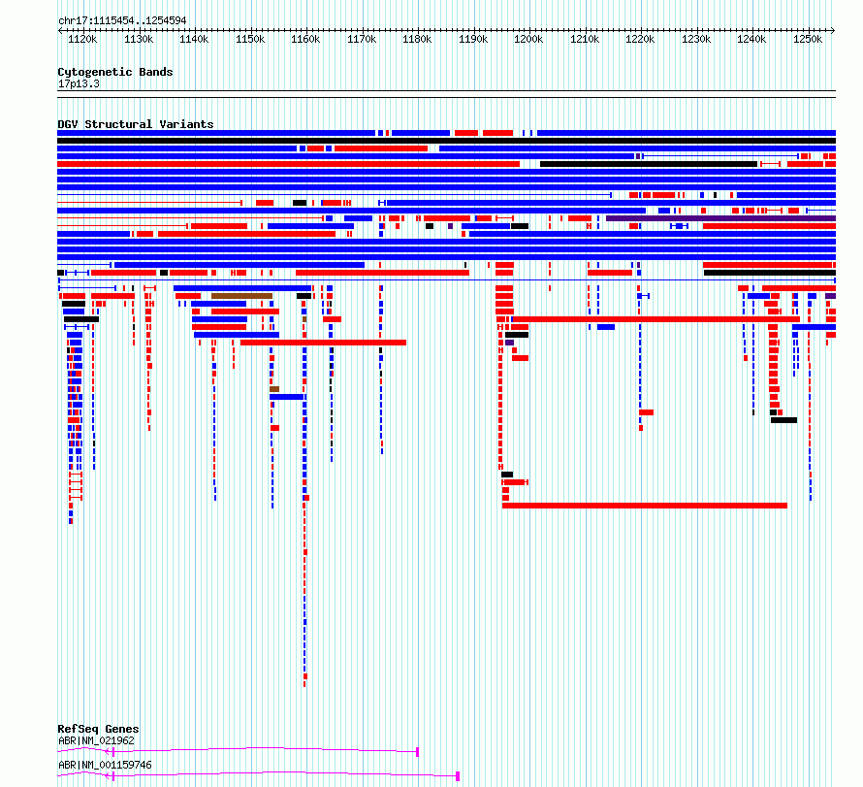
Task: Click the chr17:1115454..1254594 region label
Action: pyautogui.click(x=122, y=20)
